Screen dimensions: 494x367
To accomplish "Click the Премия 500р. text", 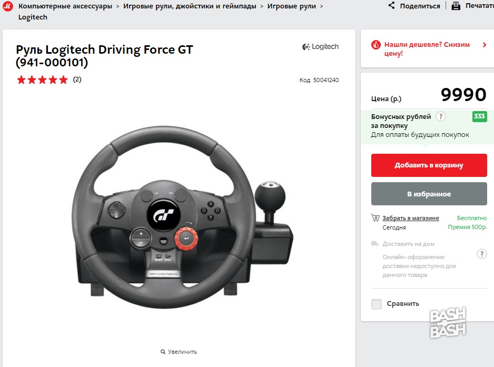I will point(467,227).
